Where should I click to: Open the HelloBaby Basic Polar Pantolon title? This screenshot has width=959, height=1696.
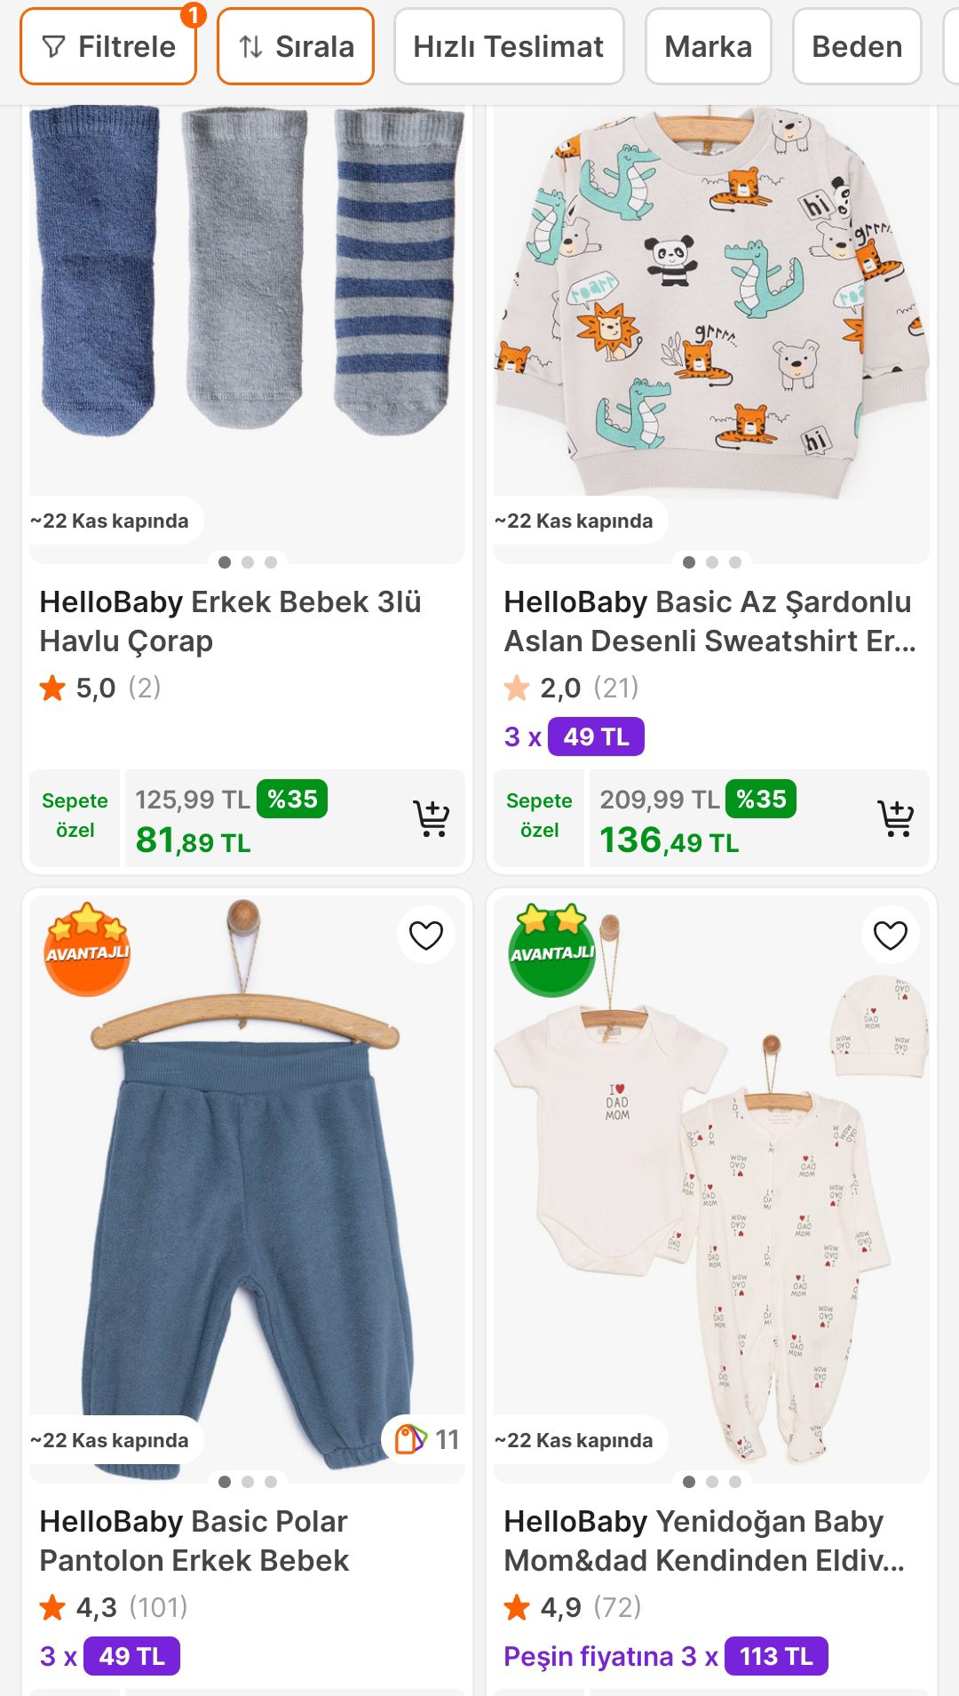point(195,1541)
